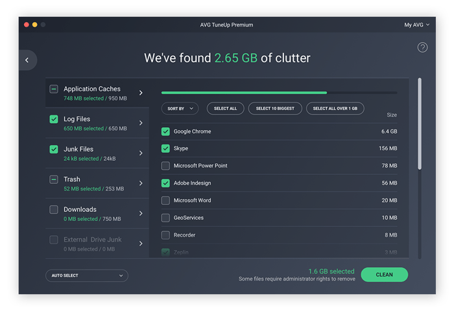Viewport: 454px width, 311px height.
Task: Expand Log Files with its chevron
Action: pos(141,123)
